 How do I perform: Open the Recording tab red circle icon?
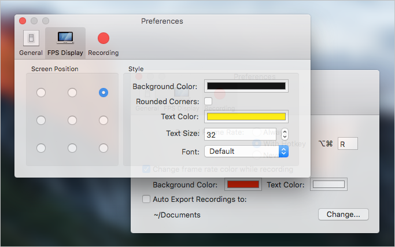coord(104,38)
